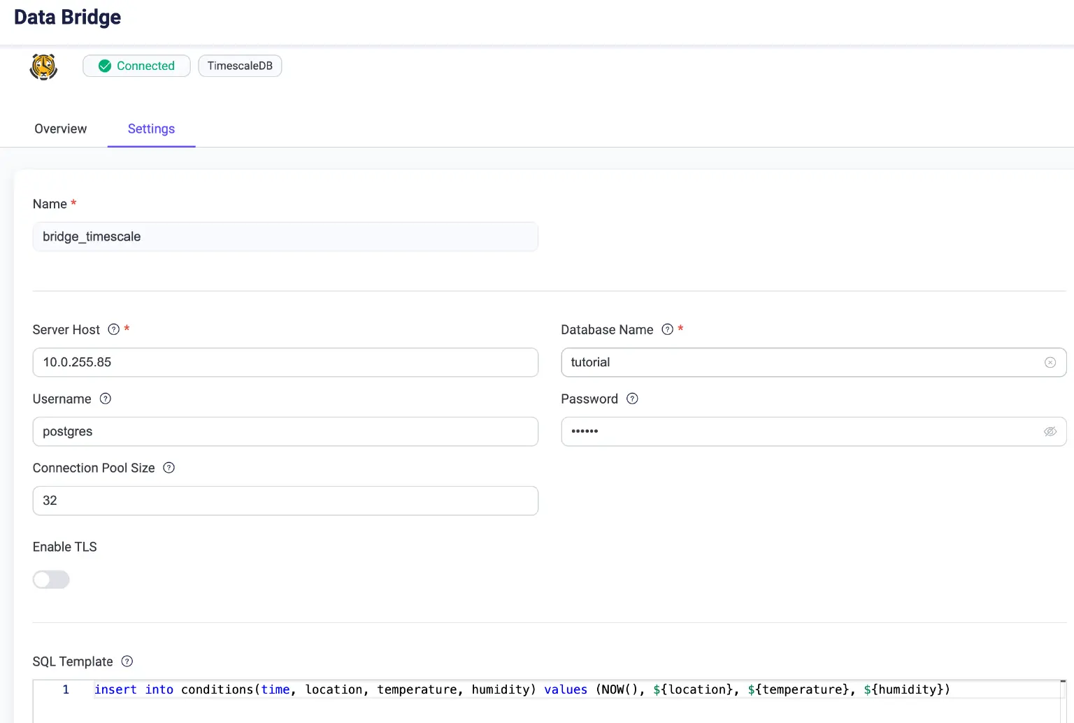Click the Username help question icon
Screen dimensions: 1074x723
106,399
